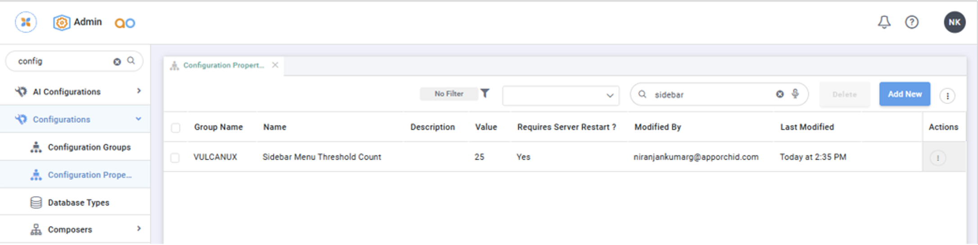Click the Admin gear hexagon icon
The height and width of the screenshot is (245, 978).
(x=62, y=22)
